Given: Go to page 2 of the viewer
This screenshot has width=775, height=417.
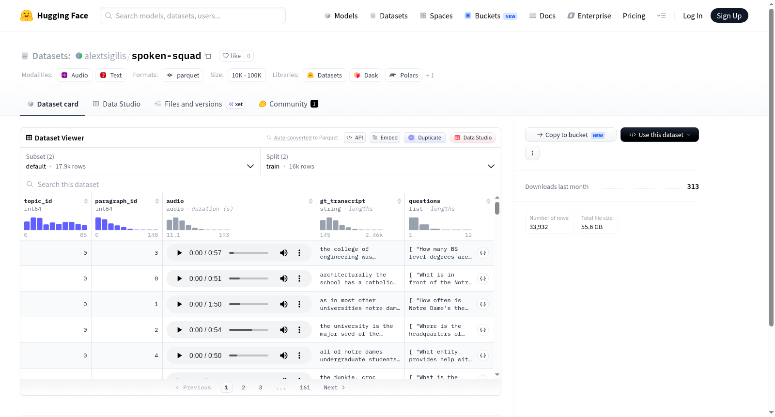Looking at the screenshot, I should [243, 387].
